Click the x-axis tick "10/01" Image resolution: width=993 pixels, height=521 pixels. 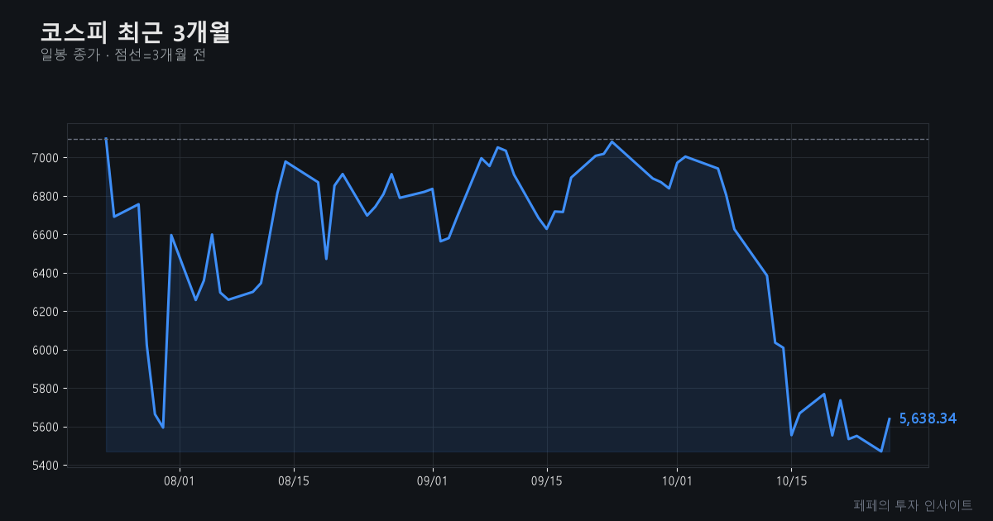point(677,480)
